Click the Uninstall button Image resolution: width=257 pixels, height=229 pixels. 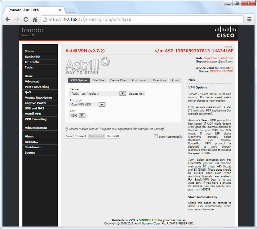[113, 136]
